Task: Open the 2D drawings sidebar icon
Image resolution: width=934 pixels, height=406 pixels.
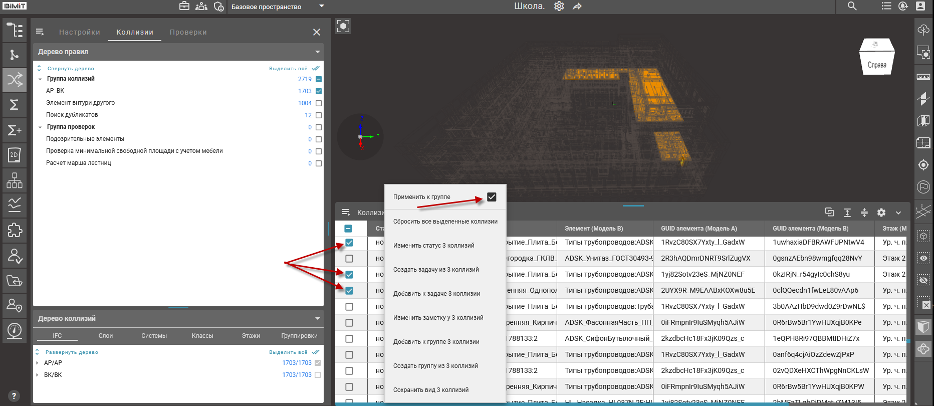Action: [15, 155]
